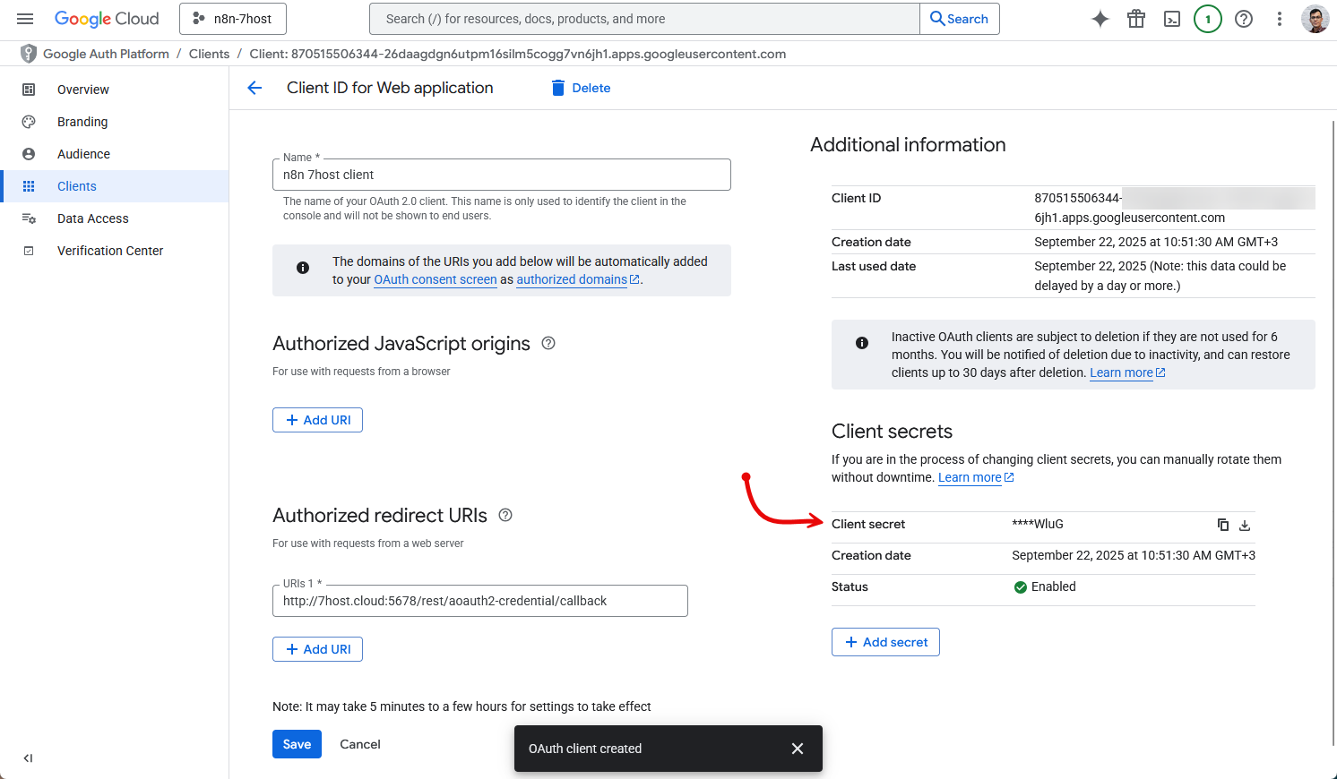Open the n8n-7host project picker
The width and height of the screenshot is (1337, 779).
coord(233,19)
